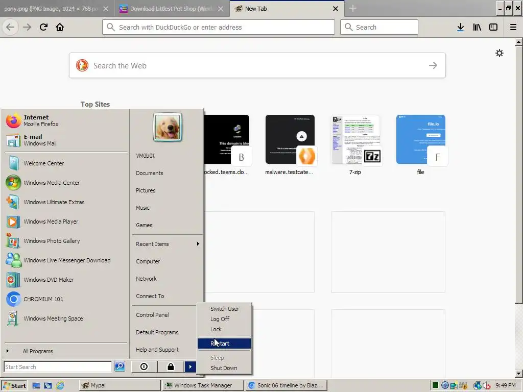Click the toolbar Search box
Screen dimensions: 523x392
tap(379, 27)
